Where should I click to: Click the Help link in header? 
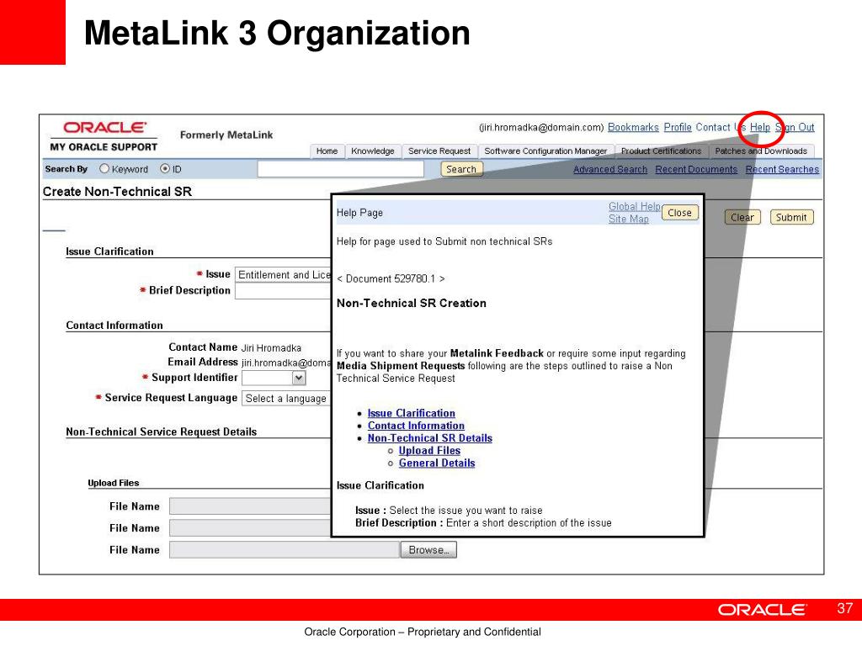coord(760,128)
